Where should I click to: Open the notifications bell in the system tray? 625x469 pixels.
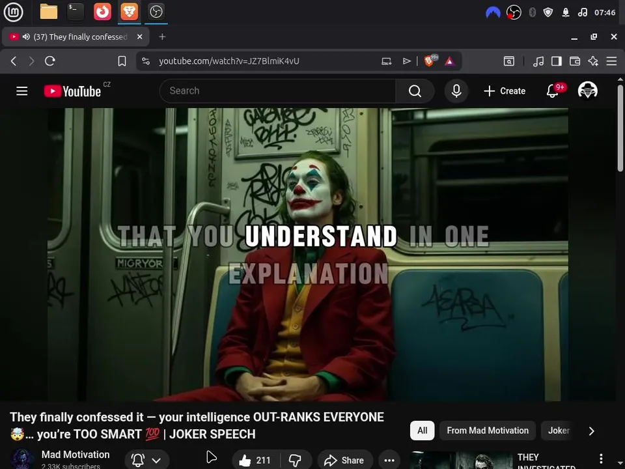click(x=565, y=12)
